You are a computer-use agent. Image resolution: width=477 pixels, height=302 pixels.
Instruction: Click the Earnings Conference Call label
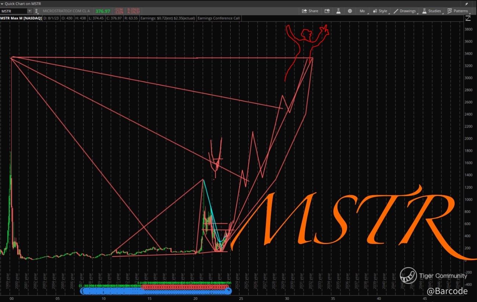click(x=218, y=18)
